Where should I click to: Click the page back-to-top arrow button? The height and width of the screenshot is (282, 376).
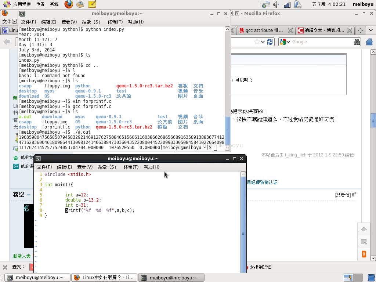(x=364, y=229)
